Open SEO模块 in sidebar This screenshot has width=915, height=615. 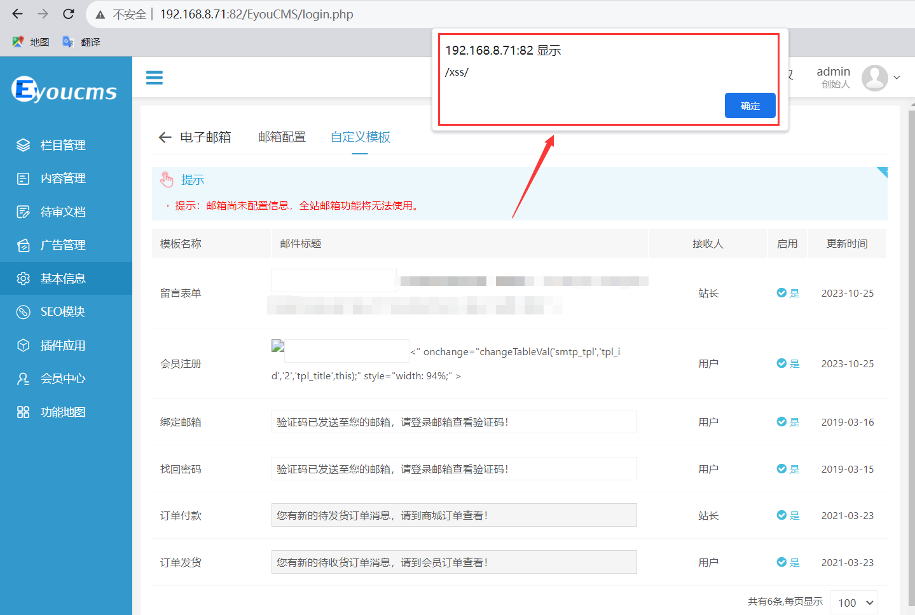point(66,312)
